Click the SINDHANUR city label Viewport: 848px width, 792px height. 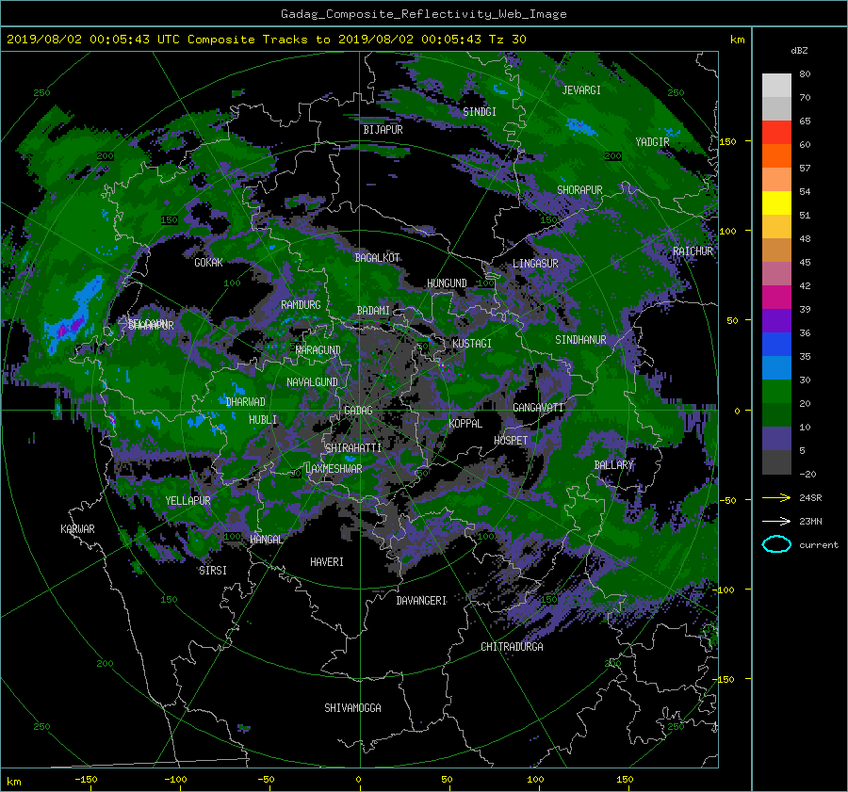580,340
